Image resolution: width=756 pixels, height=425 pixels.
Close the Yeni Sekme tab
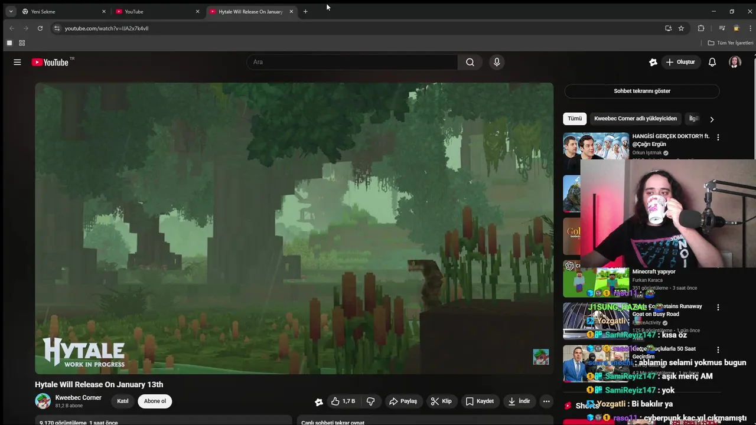(104, 11)
